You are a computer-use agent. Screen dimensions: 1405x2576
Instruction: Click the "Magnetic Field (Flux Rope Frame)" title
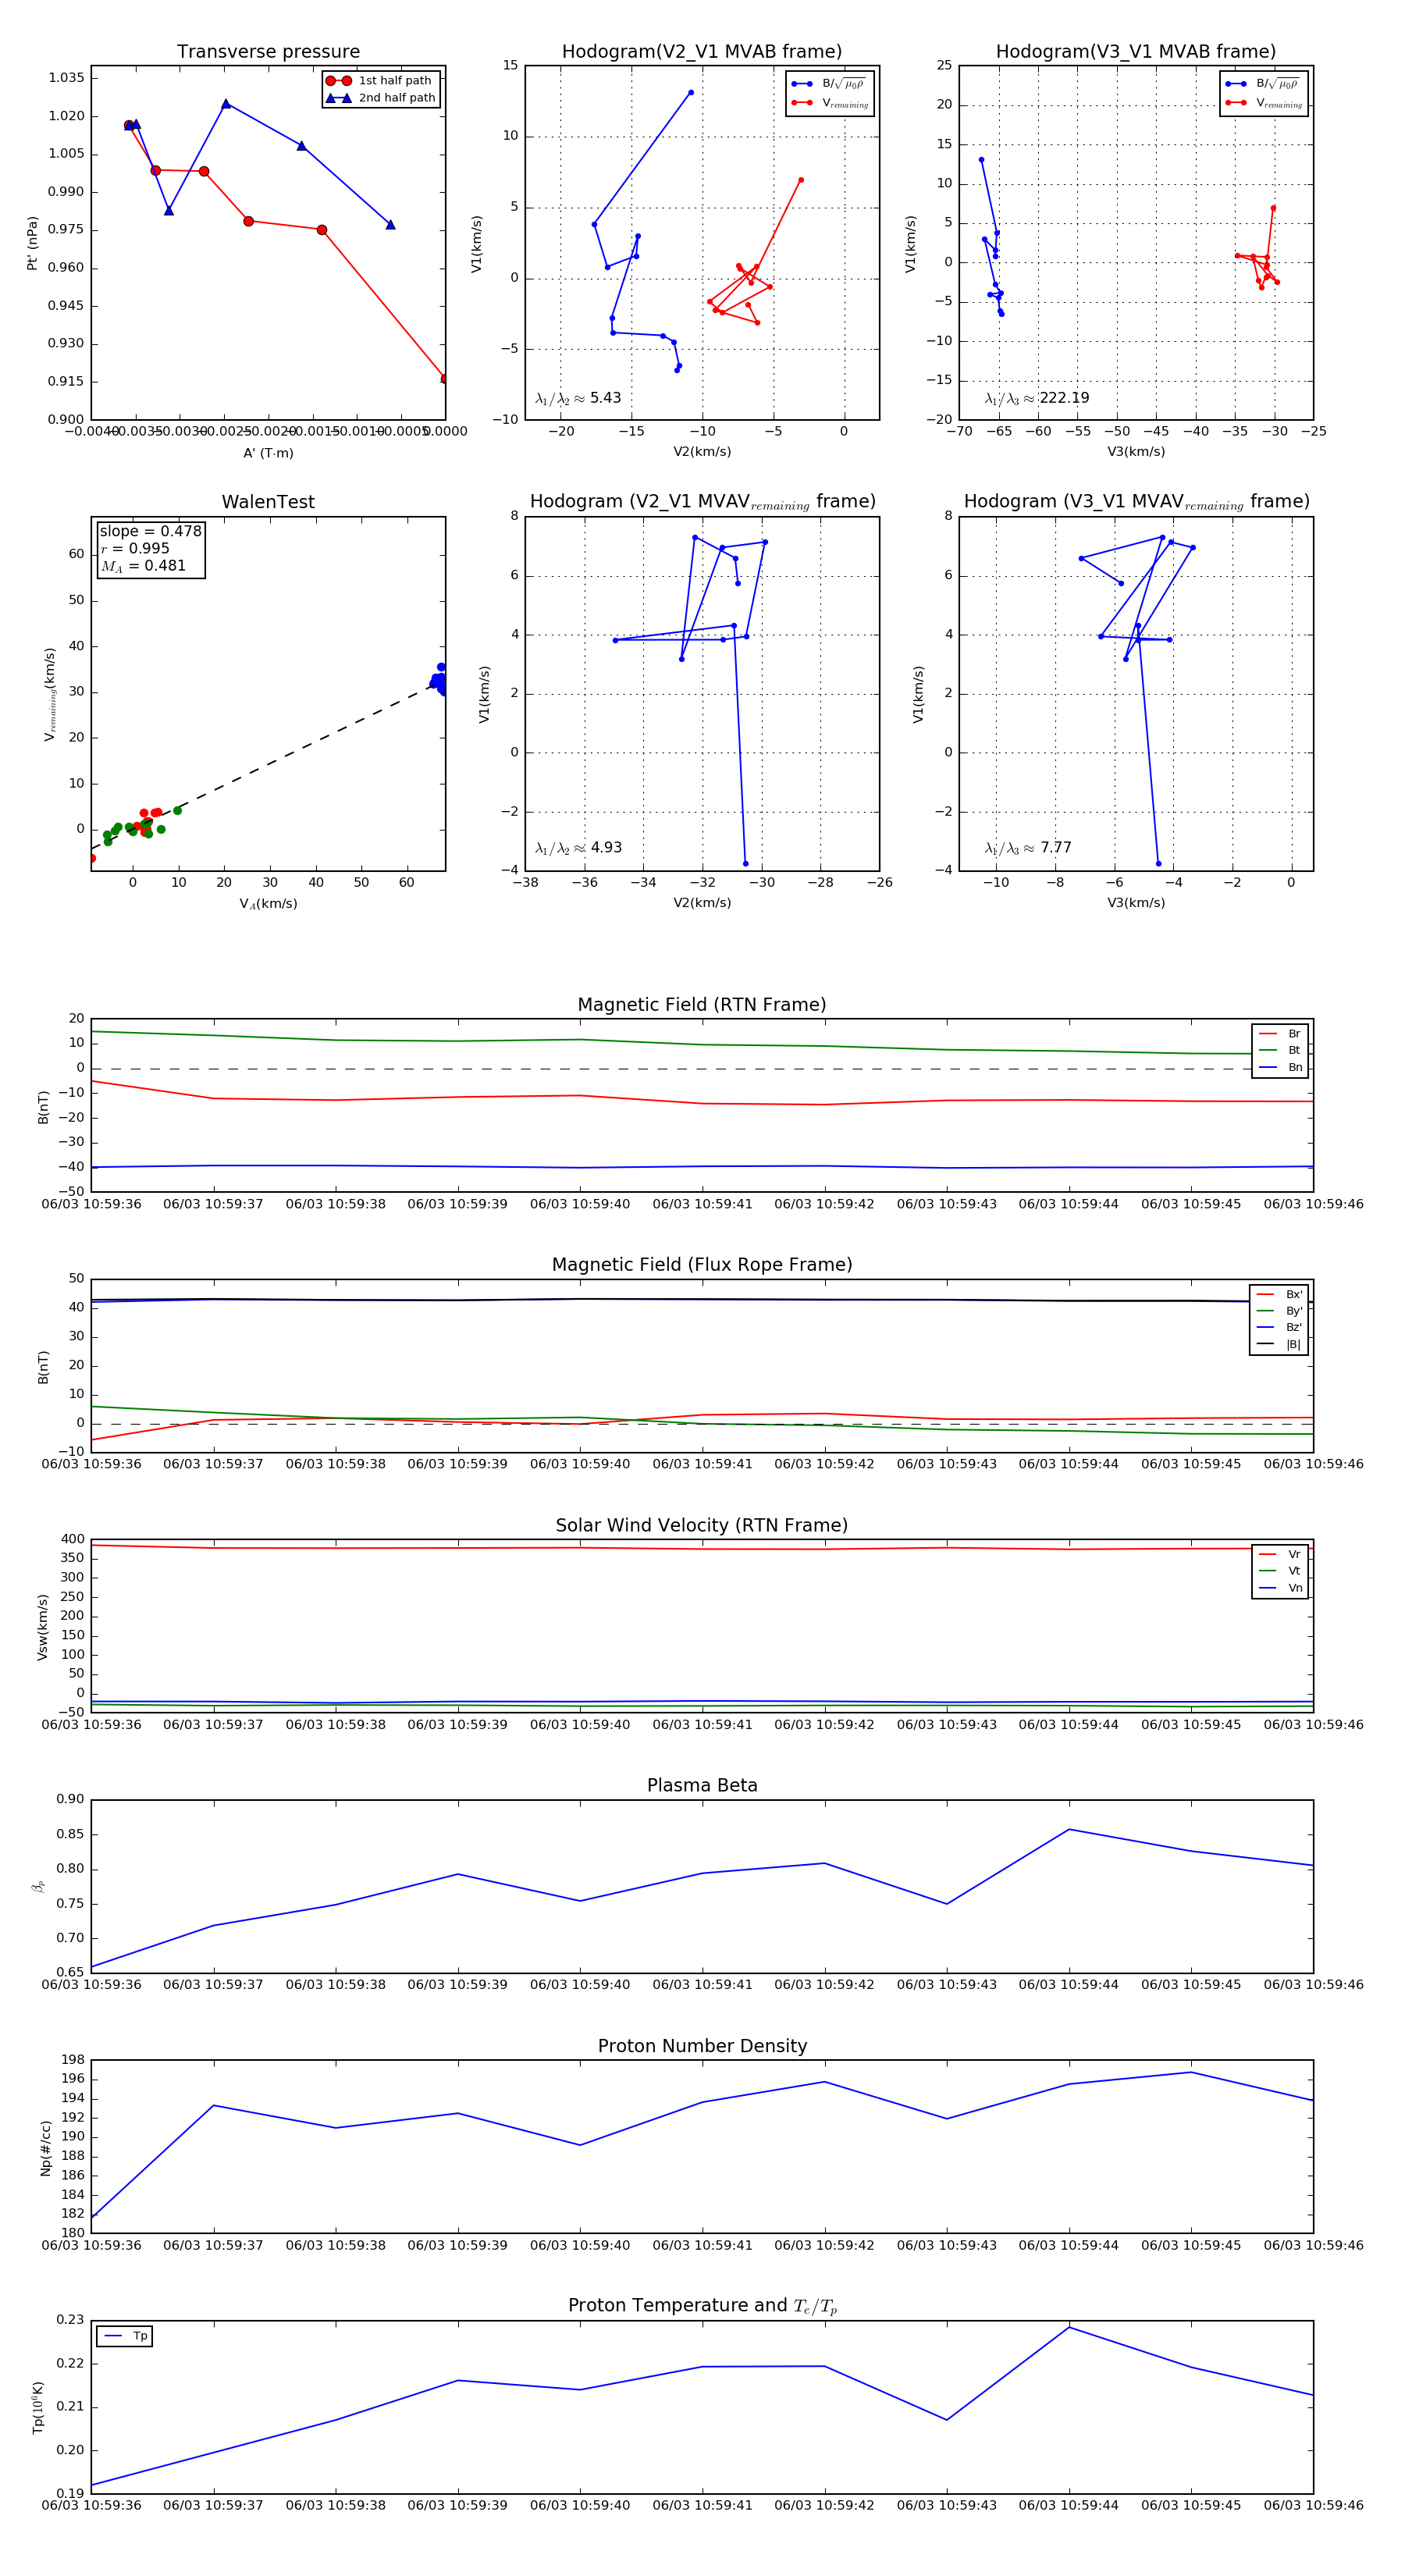[x=702, y=1265]
